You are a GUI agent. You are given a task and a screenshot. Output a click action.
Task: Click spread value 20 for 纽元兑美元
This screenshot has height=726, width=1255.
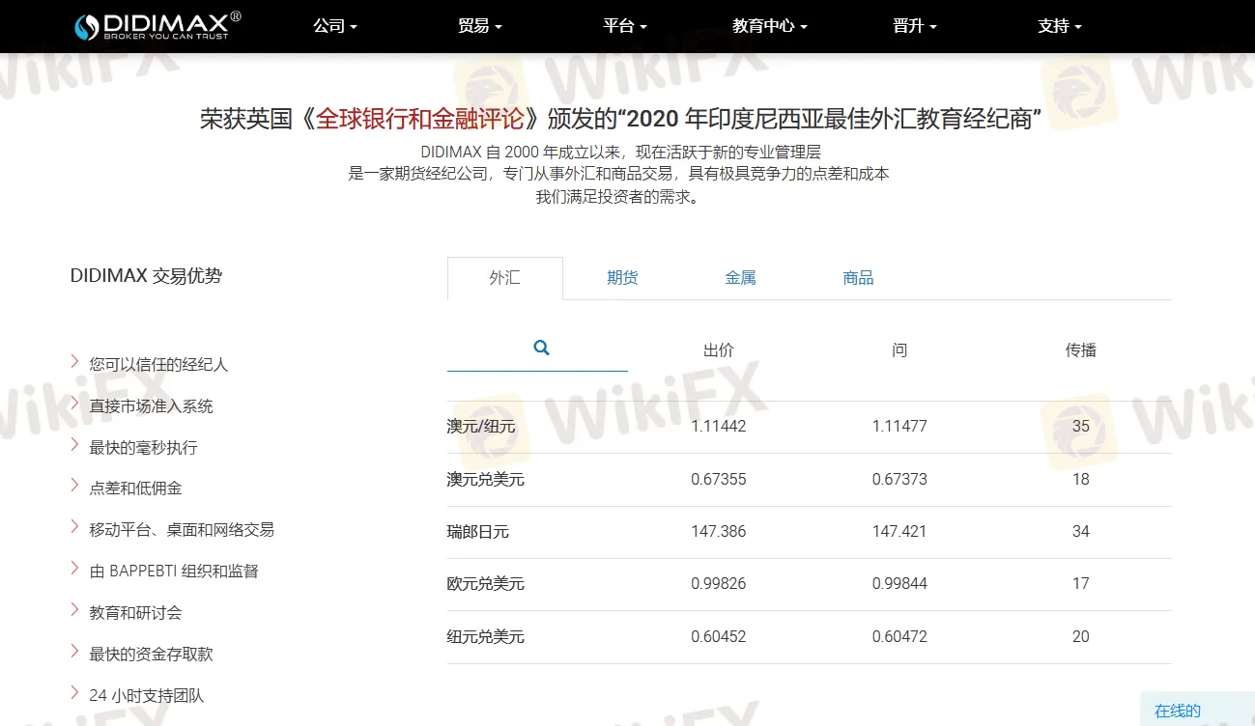tap(1081, 636)
